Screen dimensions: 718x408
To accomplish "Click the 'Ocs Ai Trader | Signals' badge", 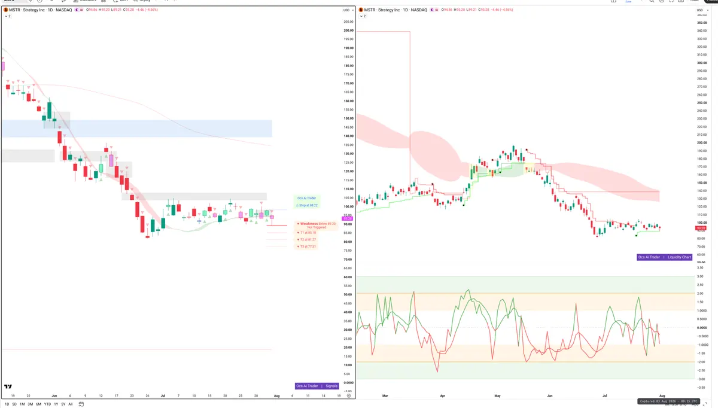I will click(317, 386).
